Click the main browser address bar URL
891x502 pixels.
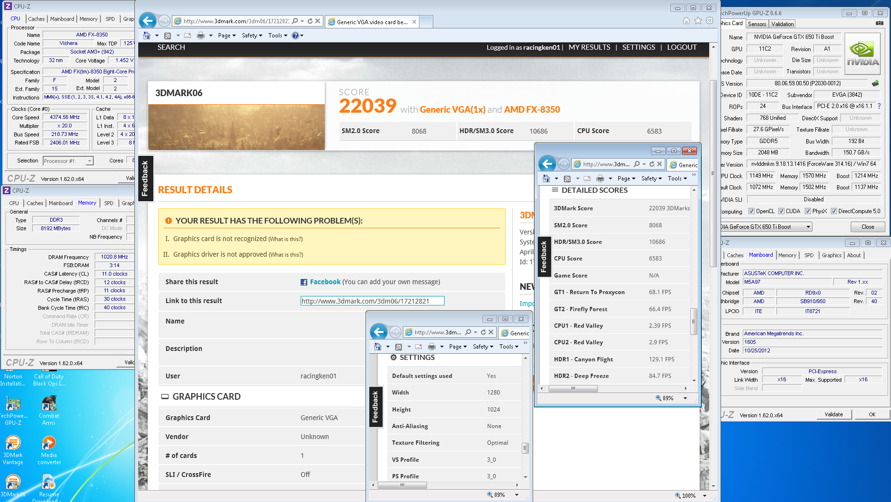(236, 21)
